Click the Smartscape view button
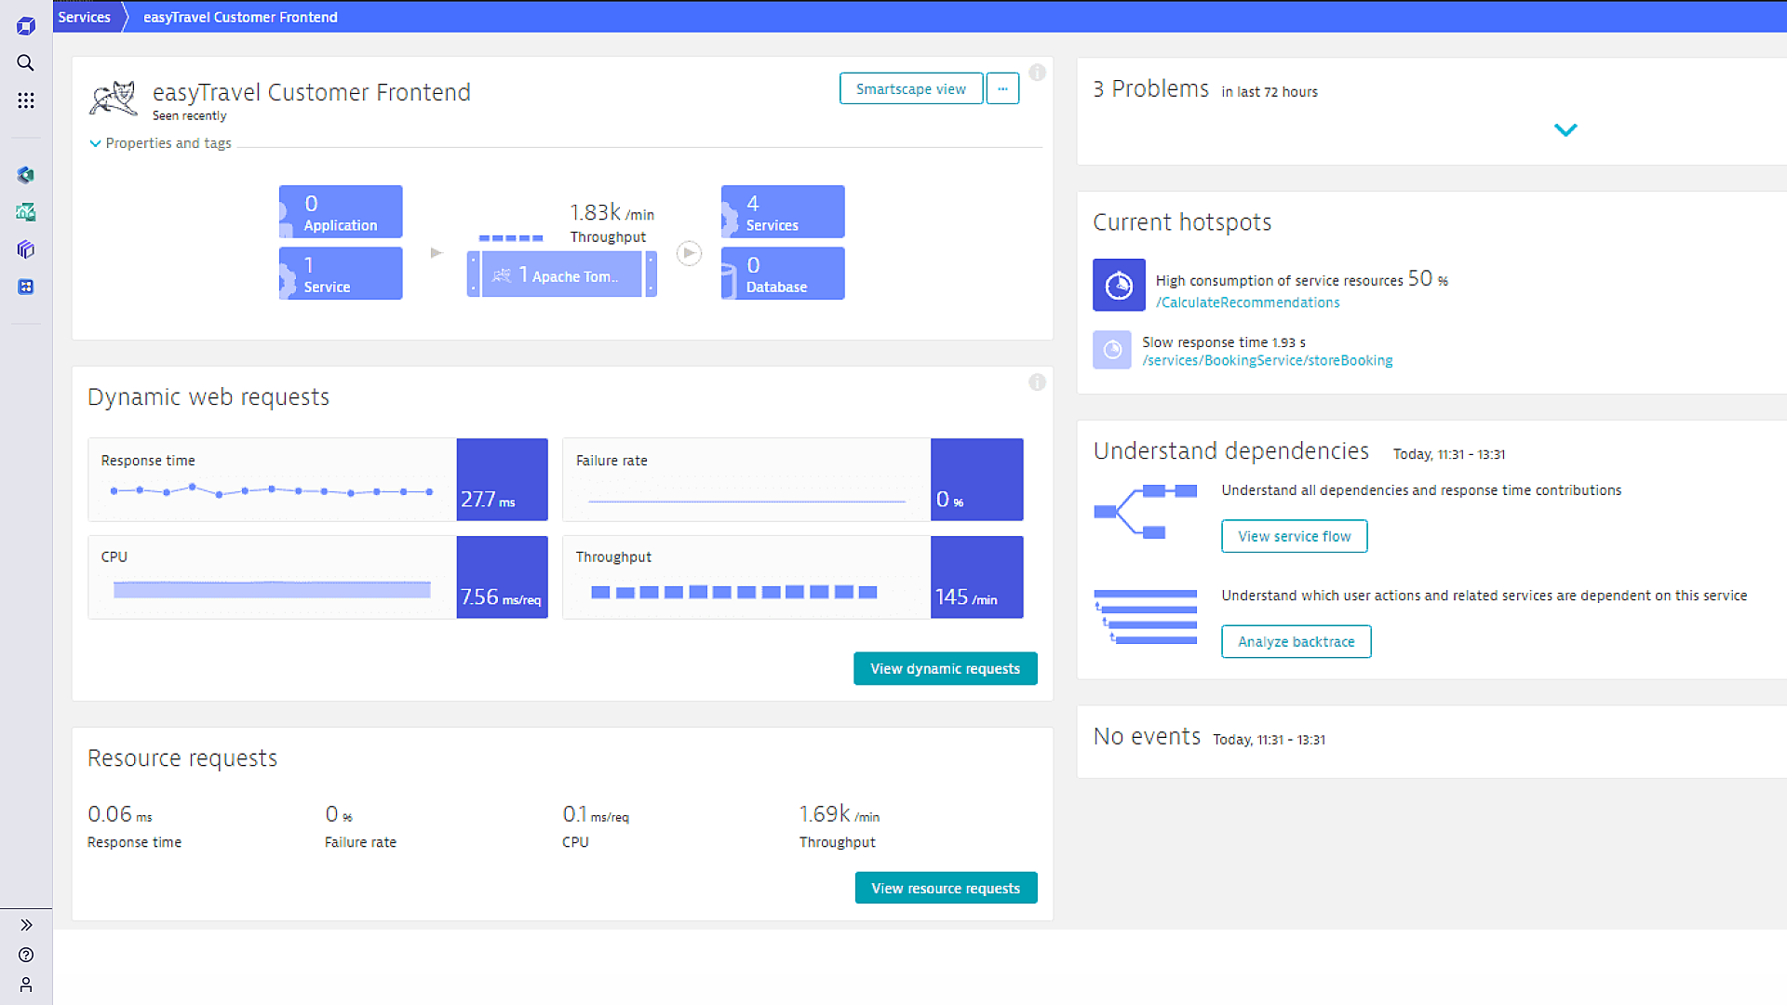 click(x=911, y=88)
